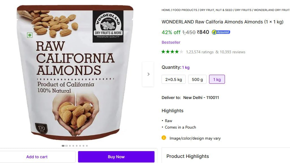The height and width of the screenshot is (163, 290).
Task: Click the Assured badge icon
Action: 221,32
